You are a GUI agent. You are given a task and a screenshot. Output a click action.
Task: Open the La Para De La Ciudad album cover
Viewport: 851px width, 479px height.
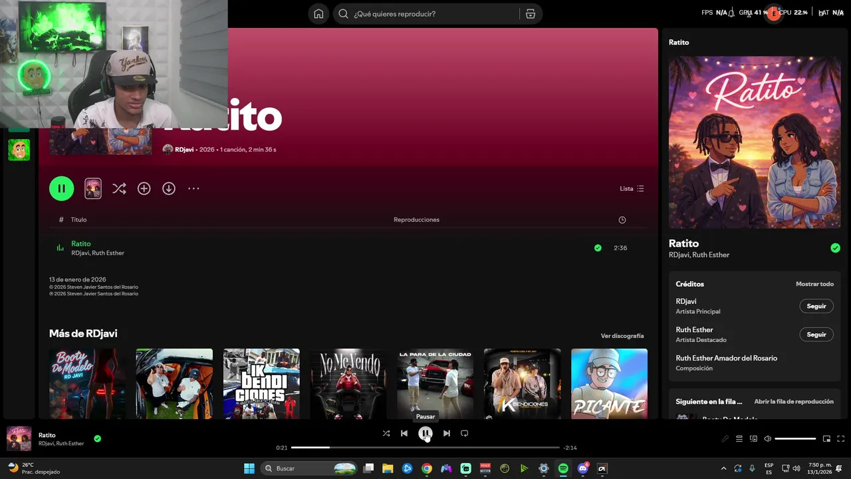point(435,384)
